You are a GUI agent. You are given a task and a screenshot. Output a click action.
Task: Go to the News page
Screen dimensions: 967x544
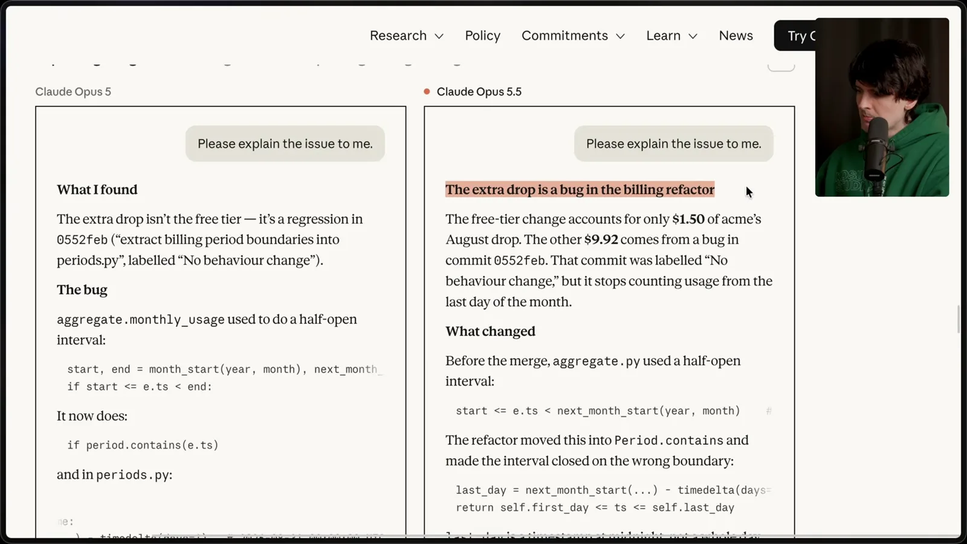coord(736,36)
